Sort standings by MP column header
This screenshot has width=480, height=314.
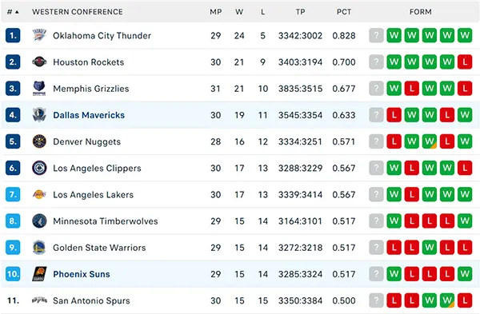(215, 12)
